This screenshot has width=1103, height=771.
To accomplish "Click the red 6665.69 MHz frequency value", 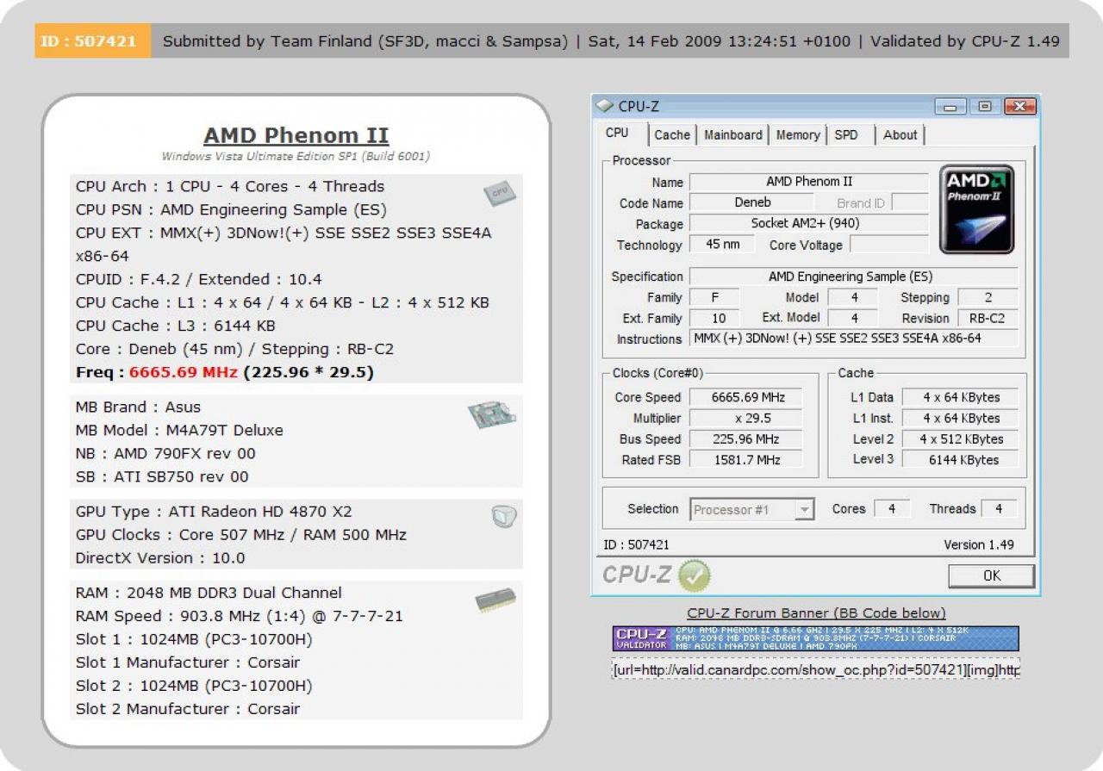I will tap(183, 372).
